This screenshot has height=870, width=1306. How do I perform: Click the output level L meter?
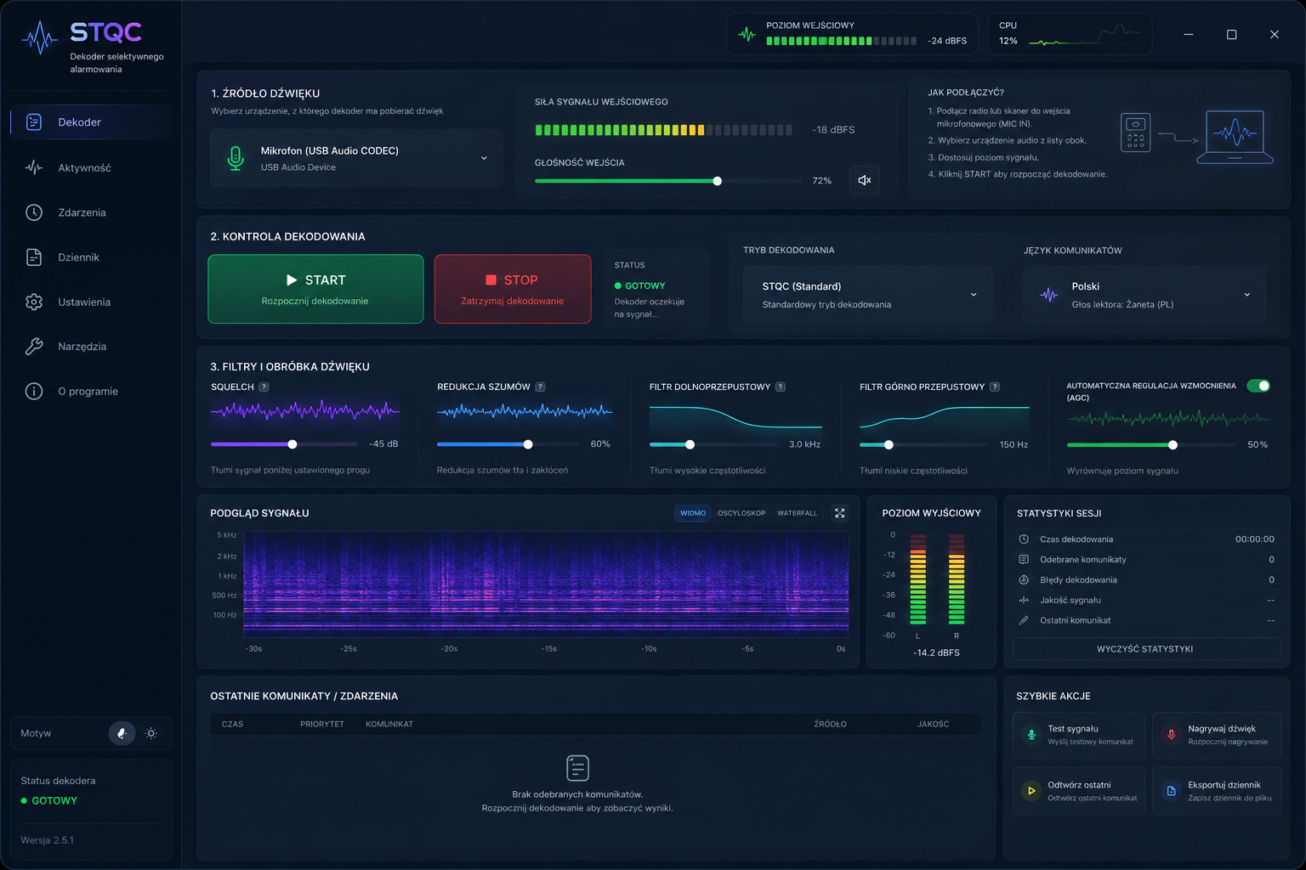pos(917,579)
